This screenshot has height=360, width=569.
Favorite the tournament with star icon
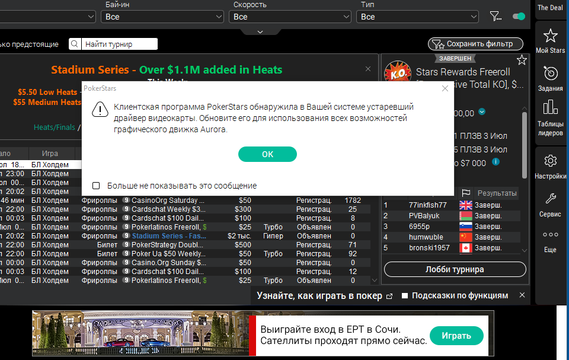[x=522, y=60]
